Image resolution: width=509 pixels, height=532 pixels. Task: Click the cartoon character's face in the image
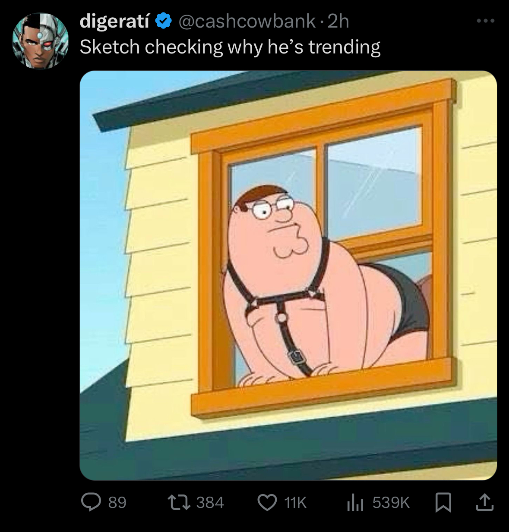click(x=276, y=224)
